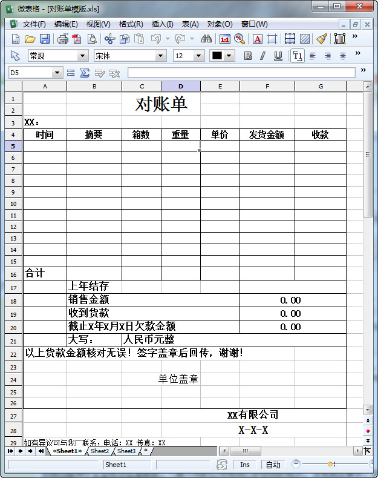Open find with the binoculars icon

[x=206, y=39]
